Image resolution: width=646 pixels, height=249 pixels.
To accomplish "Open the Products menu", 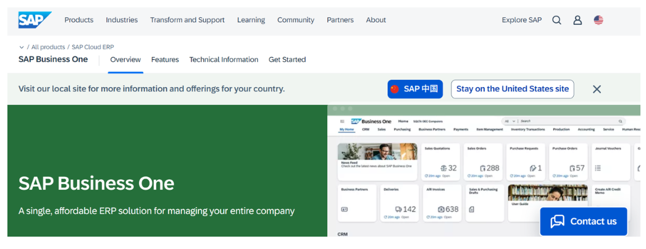I will 79,20.
